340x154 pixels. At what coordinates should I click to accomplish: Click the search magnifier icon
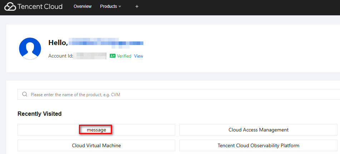[x=25, y=94]
